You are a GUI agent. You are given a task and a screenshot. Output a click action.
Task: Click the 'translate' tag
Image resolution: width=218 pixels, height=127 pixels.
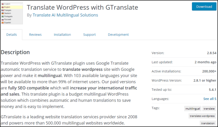(209, 109)
